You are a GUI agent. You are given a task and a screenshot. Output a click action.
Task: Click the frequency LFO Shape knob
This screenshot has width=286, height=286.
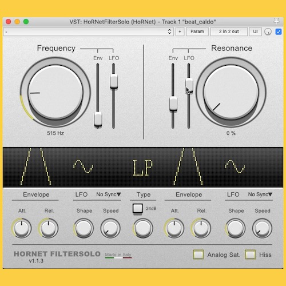pos(84,228)
